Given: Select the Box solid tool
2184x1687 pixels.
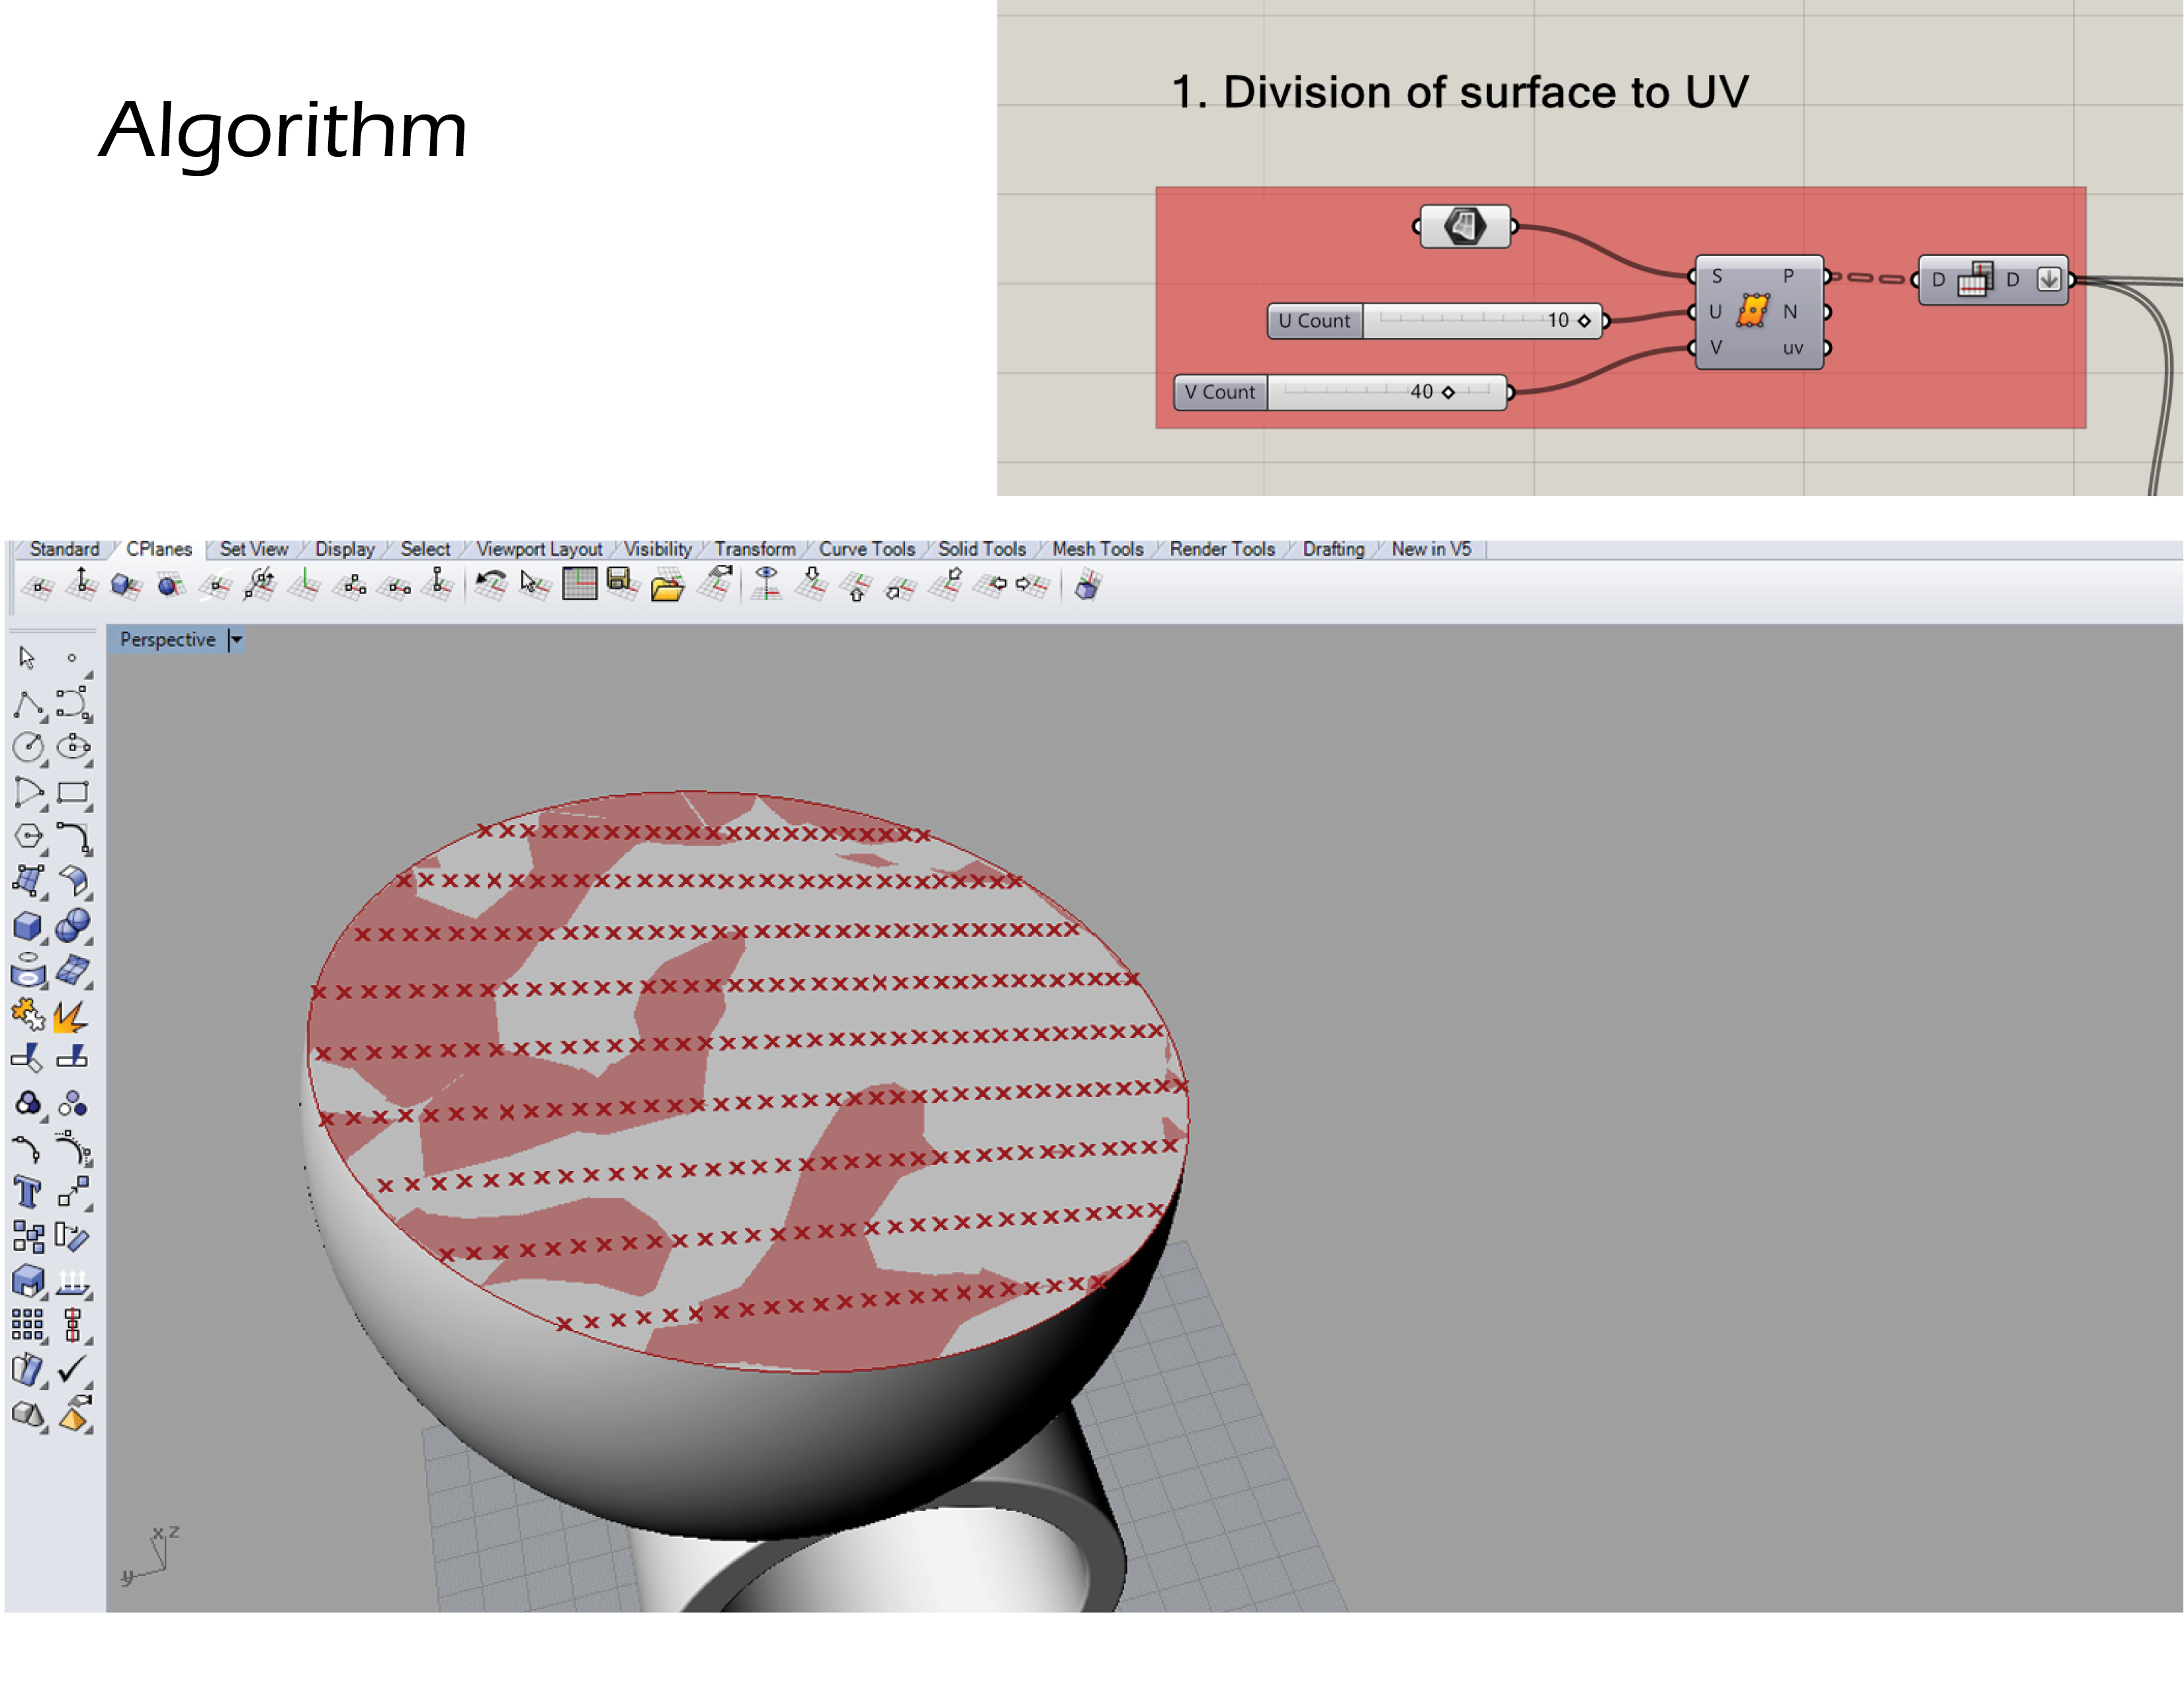Looking at the screenshot, I should [27, 926].
